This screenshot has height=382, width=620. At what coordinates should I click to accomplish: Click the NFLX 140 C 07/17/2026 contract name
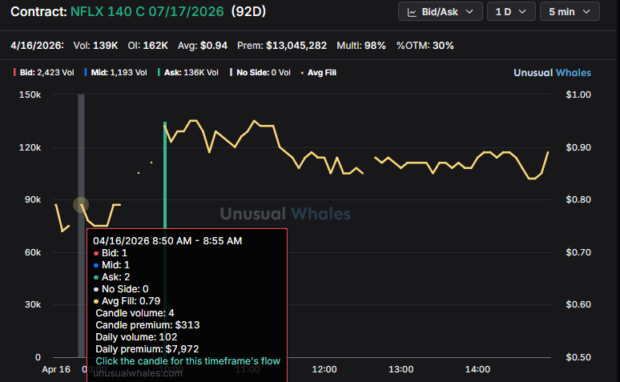147,11
